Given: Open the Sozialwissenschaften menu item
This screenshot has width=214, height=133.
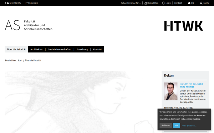Looking at the screenshot, I should 60,49.
